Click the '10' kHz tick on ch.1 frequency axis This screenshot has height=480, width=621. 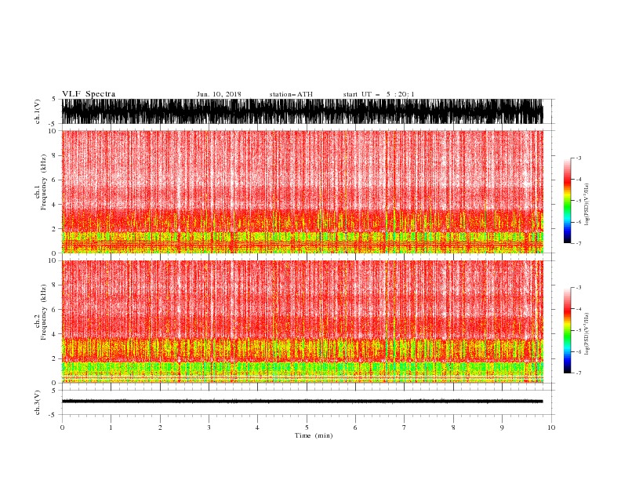(x=53, y=131)
